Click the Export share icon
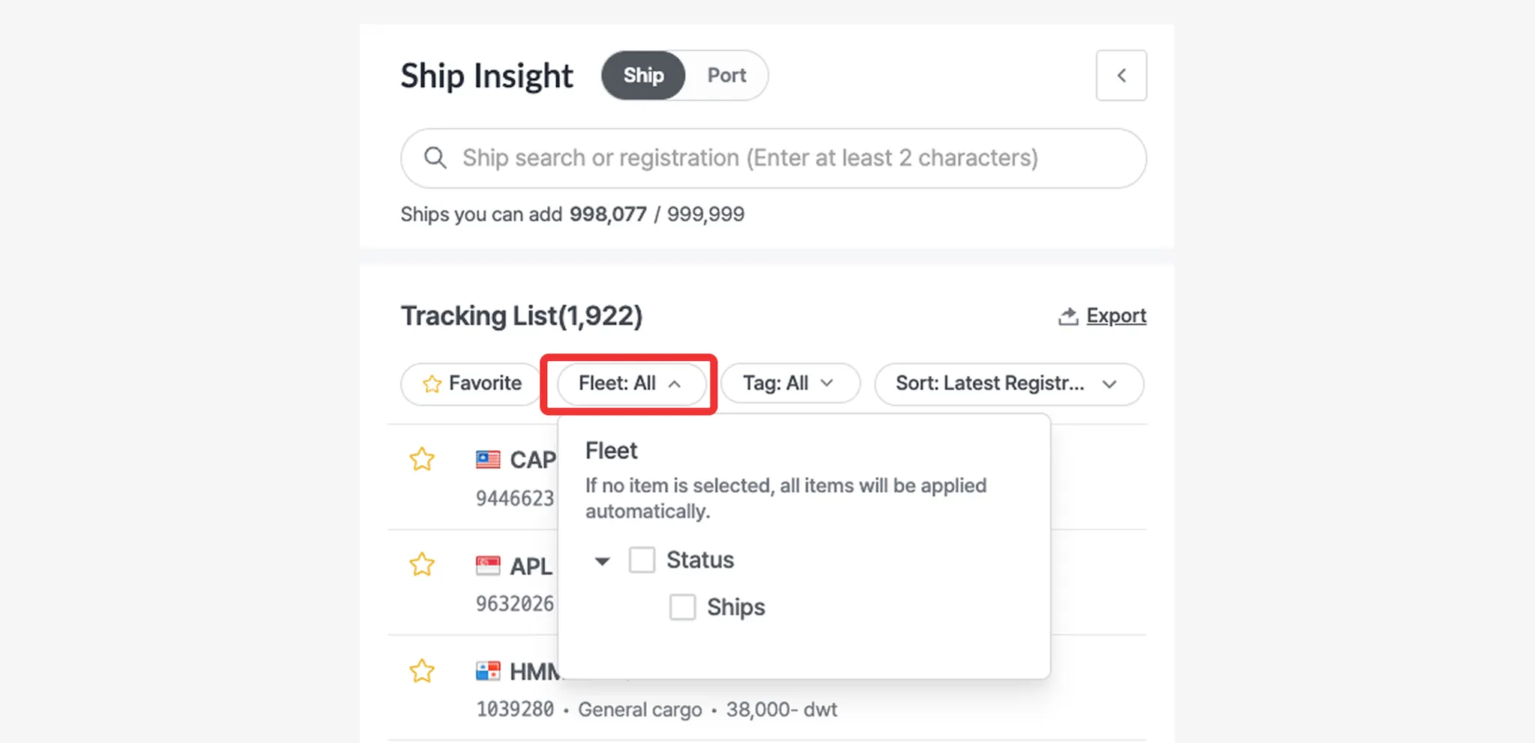 pyautogui.click(x=1067, y=316)
